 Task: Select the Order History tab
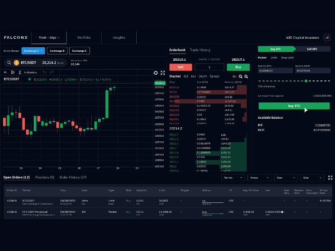[x=73, y=177]
